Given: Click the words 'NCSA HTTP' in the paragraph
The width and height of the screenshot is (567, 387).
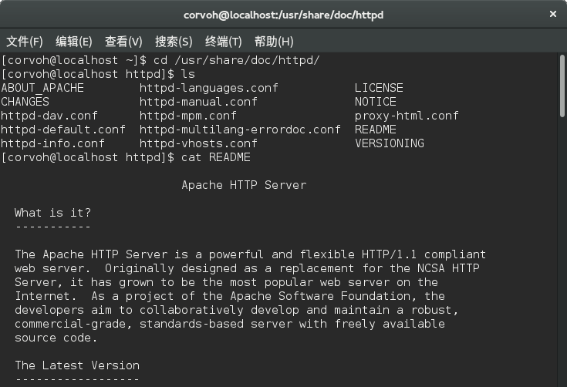Looking at the screenshot, I should 448,268.
